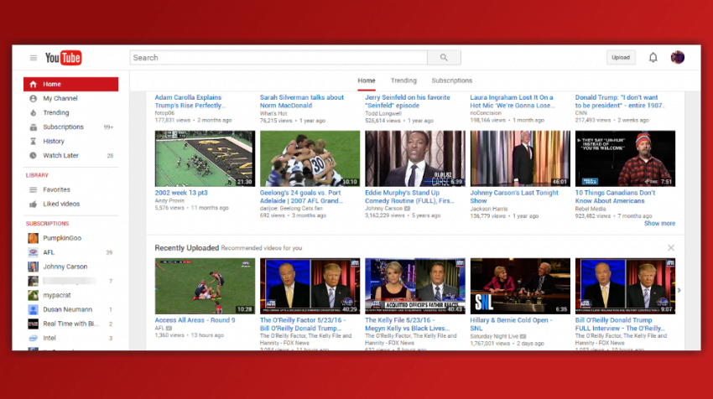Image resolution: width=713 pixels, height=399 pixels.
Task: Play Eddie Murphy's Stand Up thumbnail
Action: coord(414,158)
